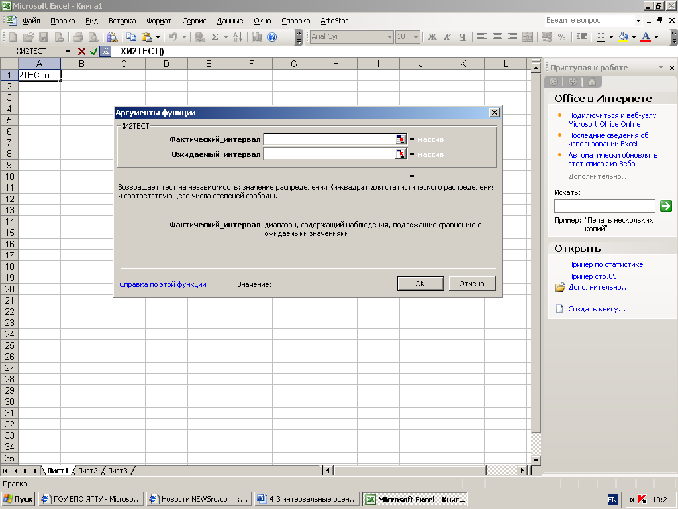Open the AtteStat menu
Viewport: 678px width, 509px height.
point(334,21)
